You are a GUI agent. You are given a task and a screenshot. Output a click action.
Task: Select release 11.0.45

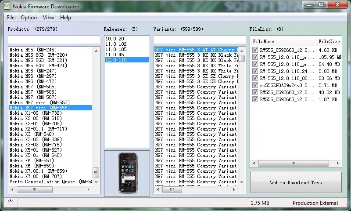127,55
